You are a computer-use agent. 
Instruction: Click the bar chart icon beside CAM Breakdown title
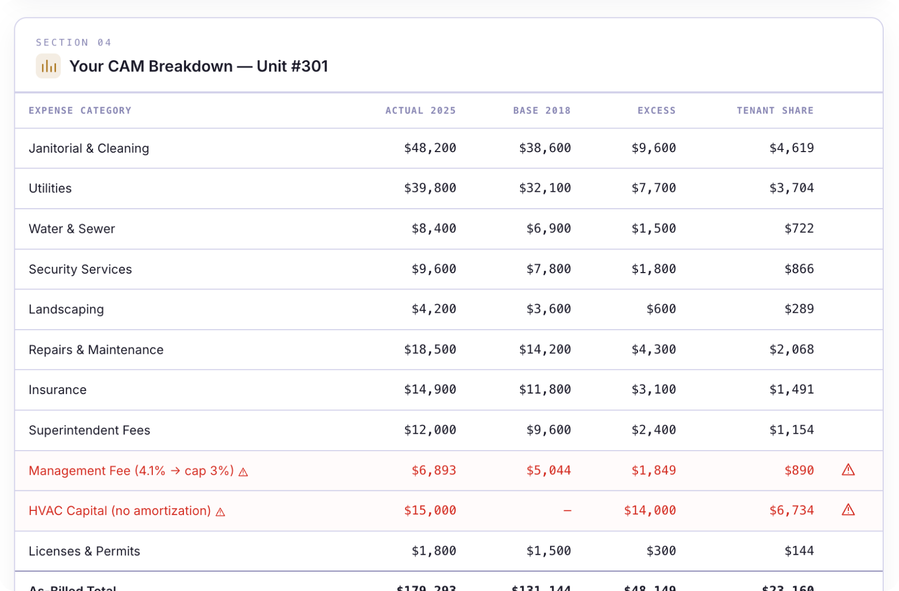click(49, 66)
